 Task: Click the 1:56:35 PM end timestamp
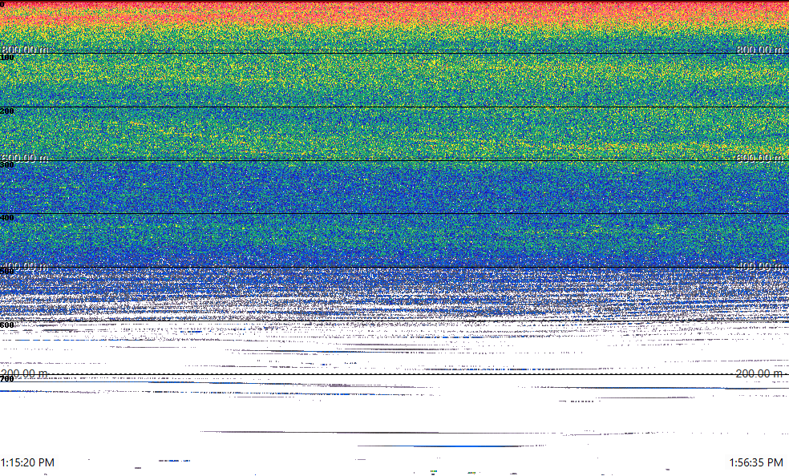tap(756, 462)
